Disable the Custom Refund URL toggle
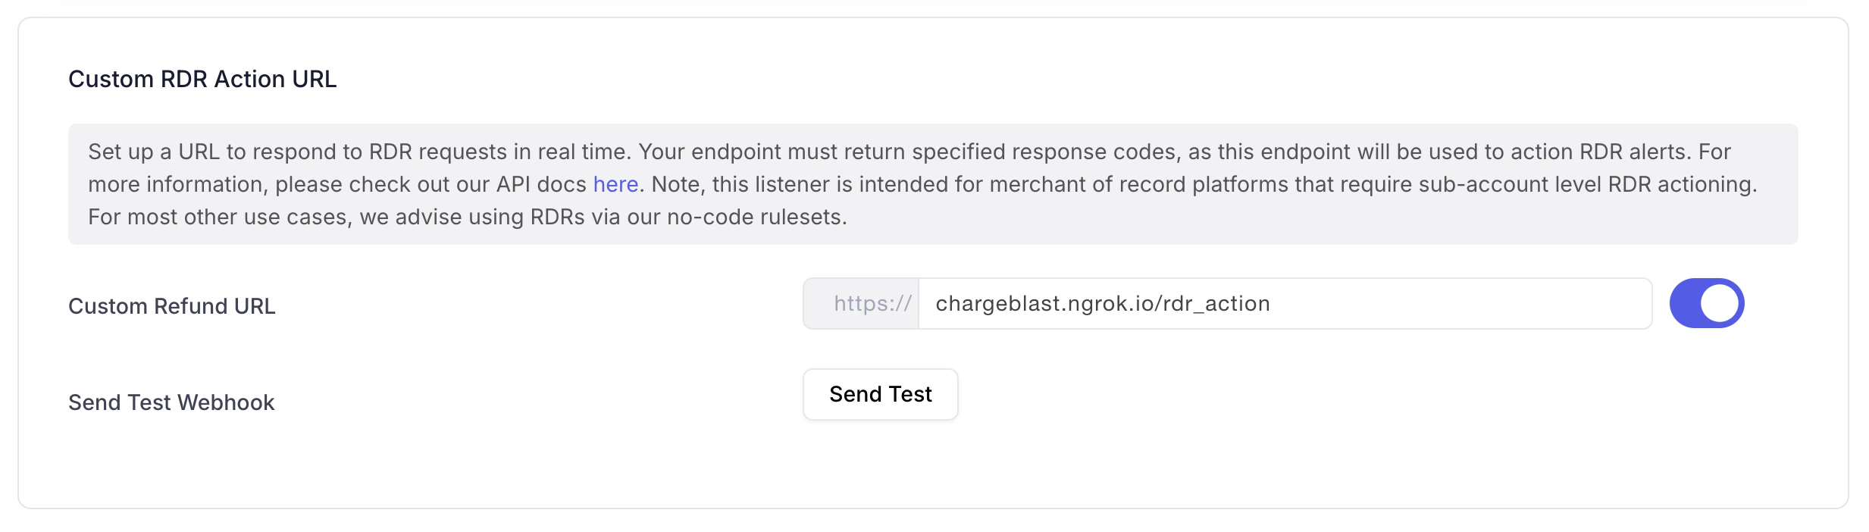1869x532 pixels. [x=1707, y=303]
